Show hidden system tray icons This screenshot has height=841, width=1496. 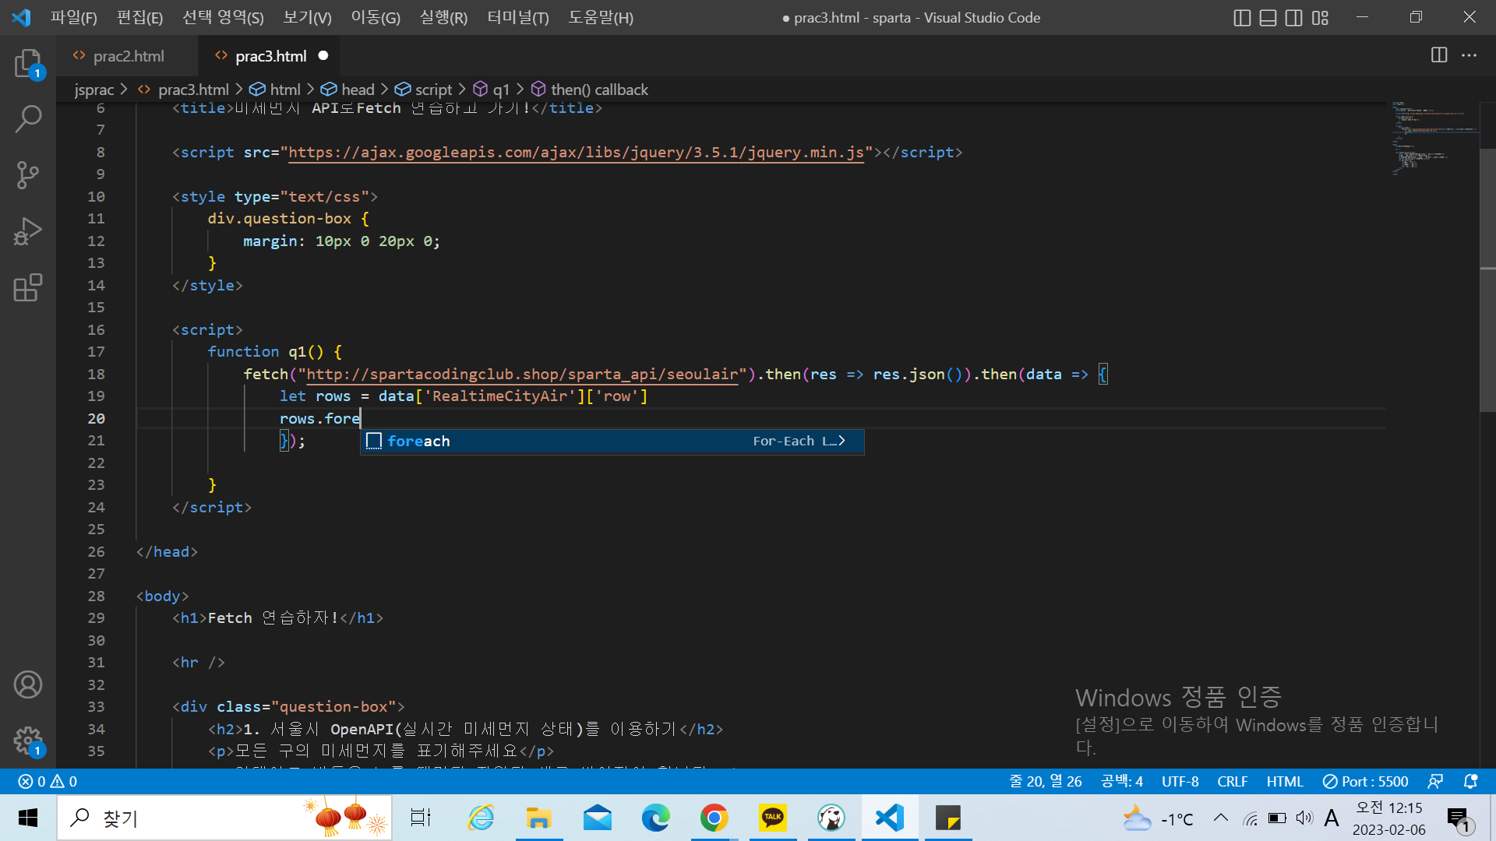point(1221,818)
